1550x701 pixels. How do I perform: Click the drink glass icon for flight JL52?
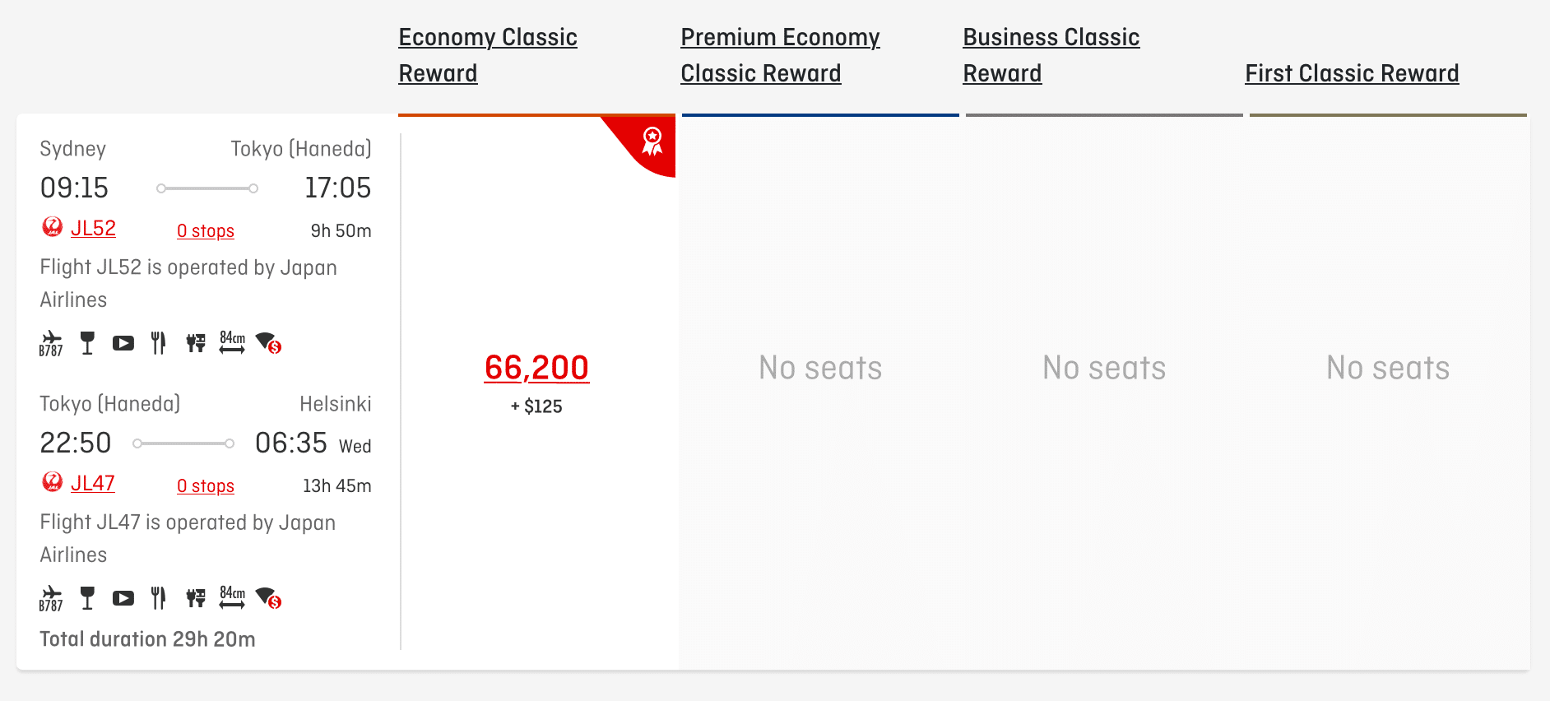tap(87, 343)
